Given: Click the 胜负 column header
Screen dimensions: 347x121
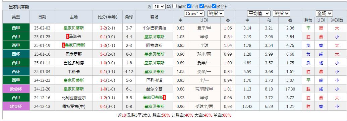Looking at the screenshot, I should (308, 20).
